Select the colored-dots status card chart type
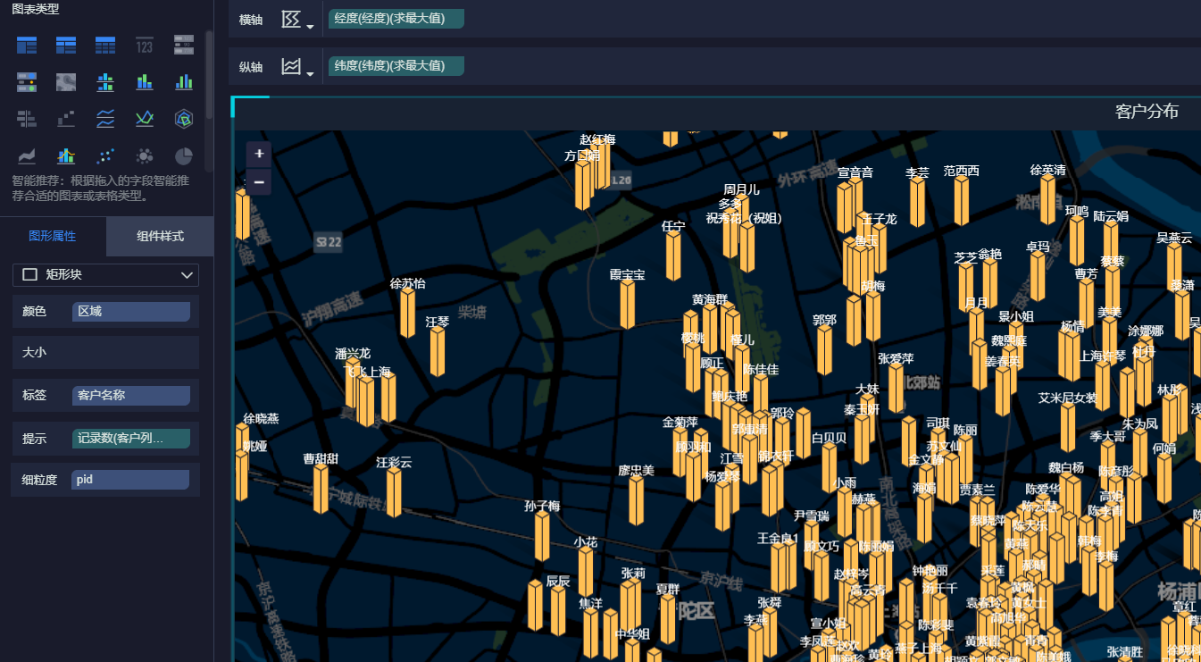 [x=27, y=82]
